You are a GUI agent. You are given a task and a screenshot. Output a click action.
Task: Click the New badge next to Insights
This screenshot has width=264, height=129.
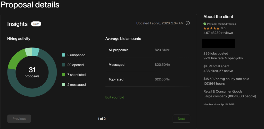36,24
